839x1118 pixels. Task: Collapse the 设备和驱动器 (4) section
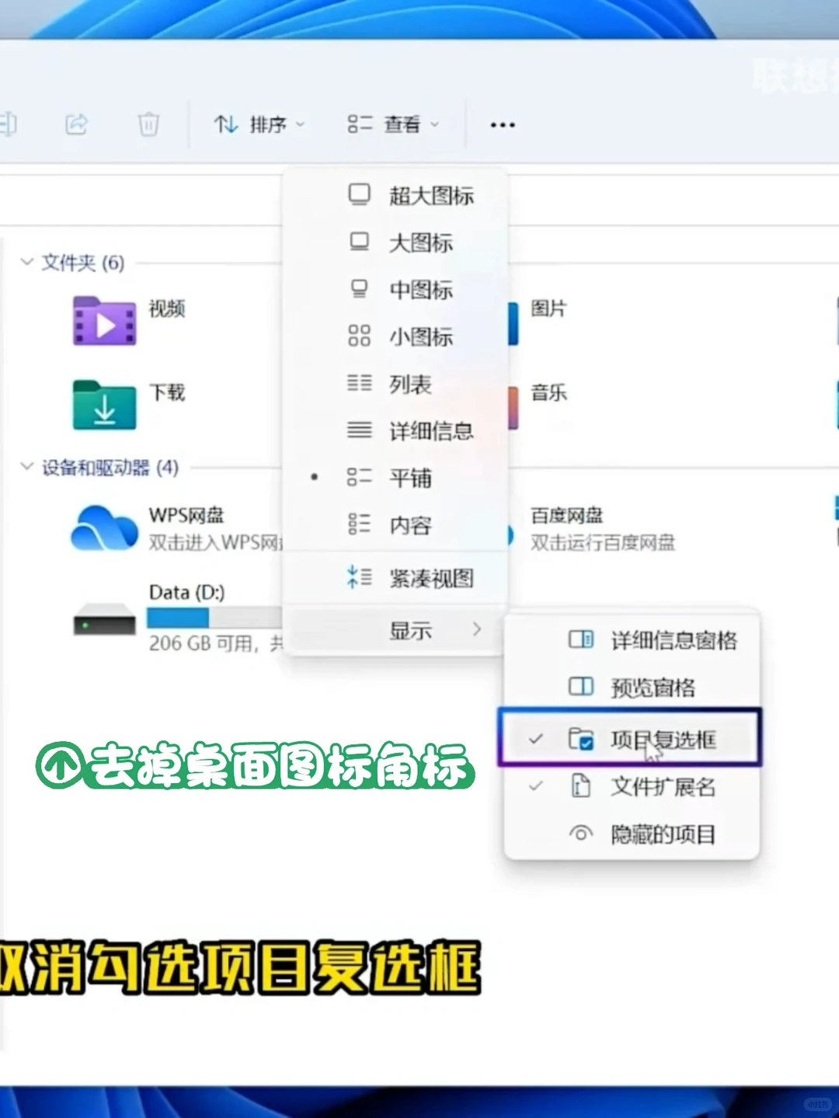(x=26, y=468)
